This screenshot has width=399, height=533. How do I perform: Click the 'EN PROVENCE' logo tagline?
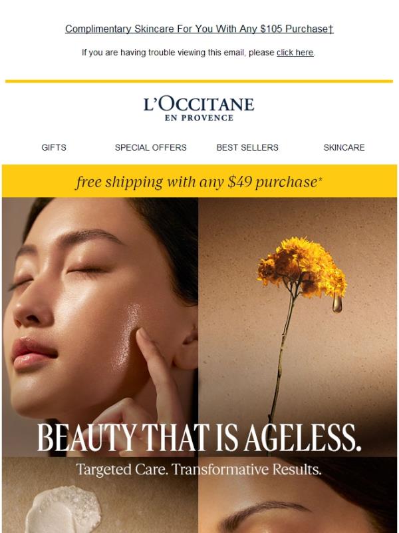click(199, 118)
